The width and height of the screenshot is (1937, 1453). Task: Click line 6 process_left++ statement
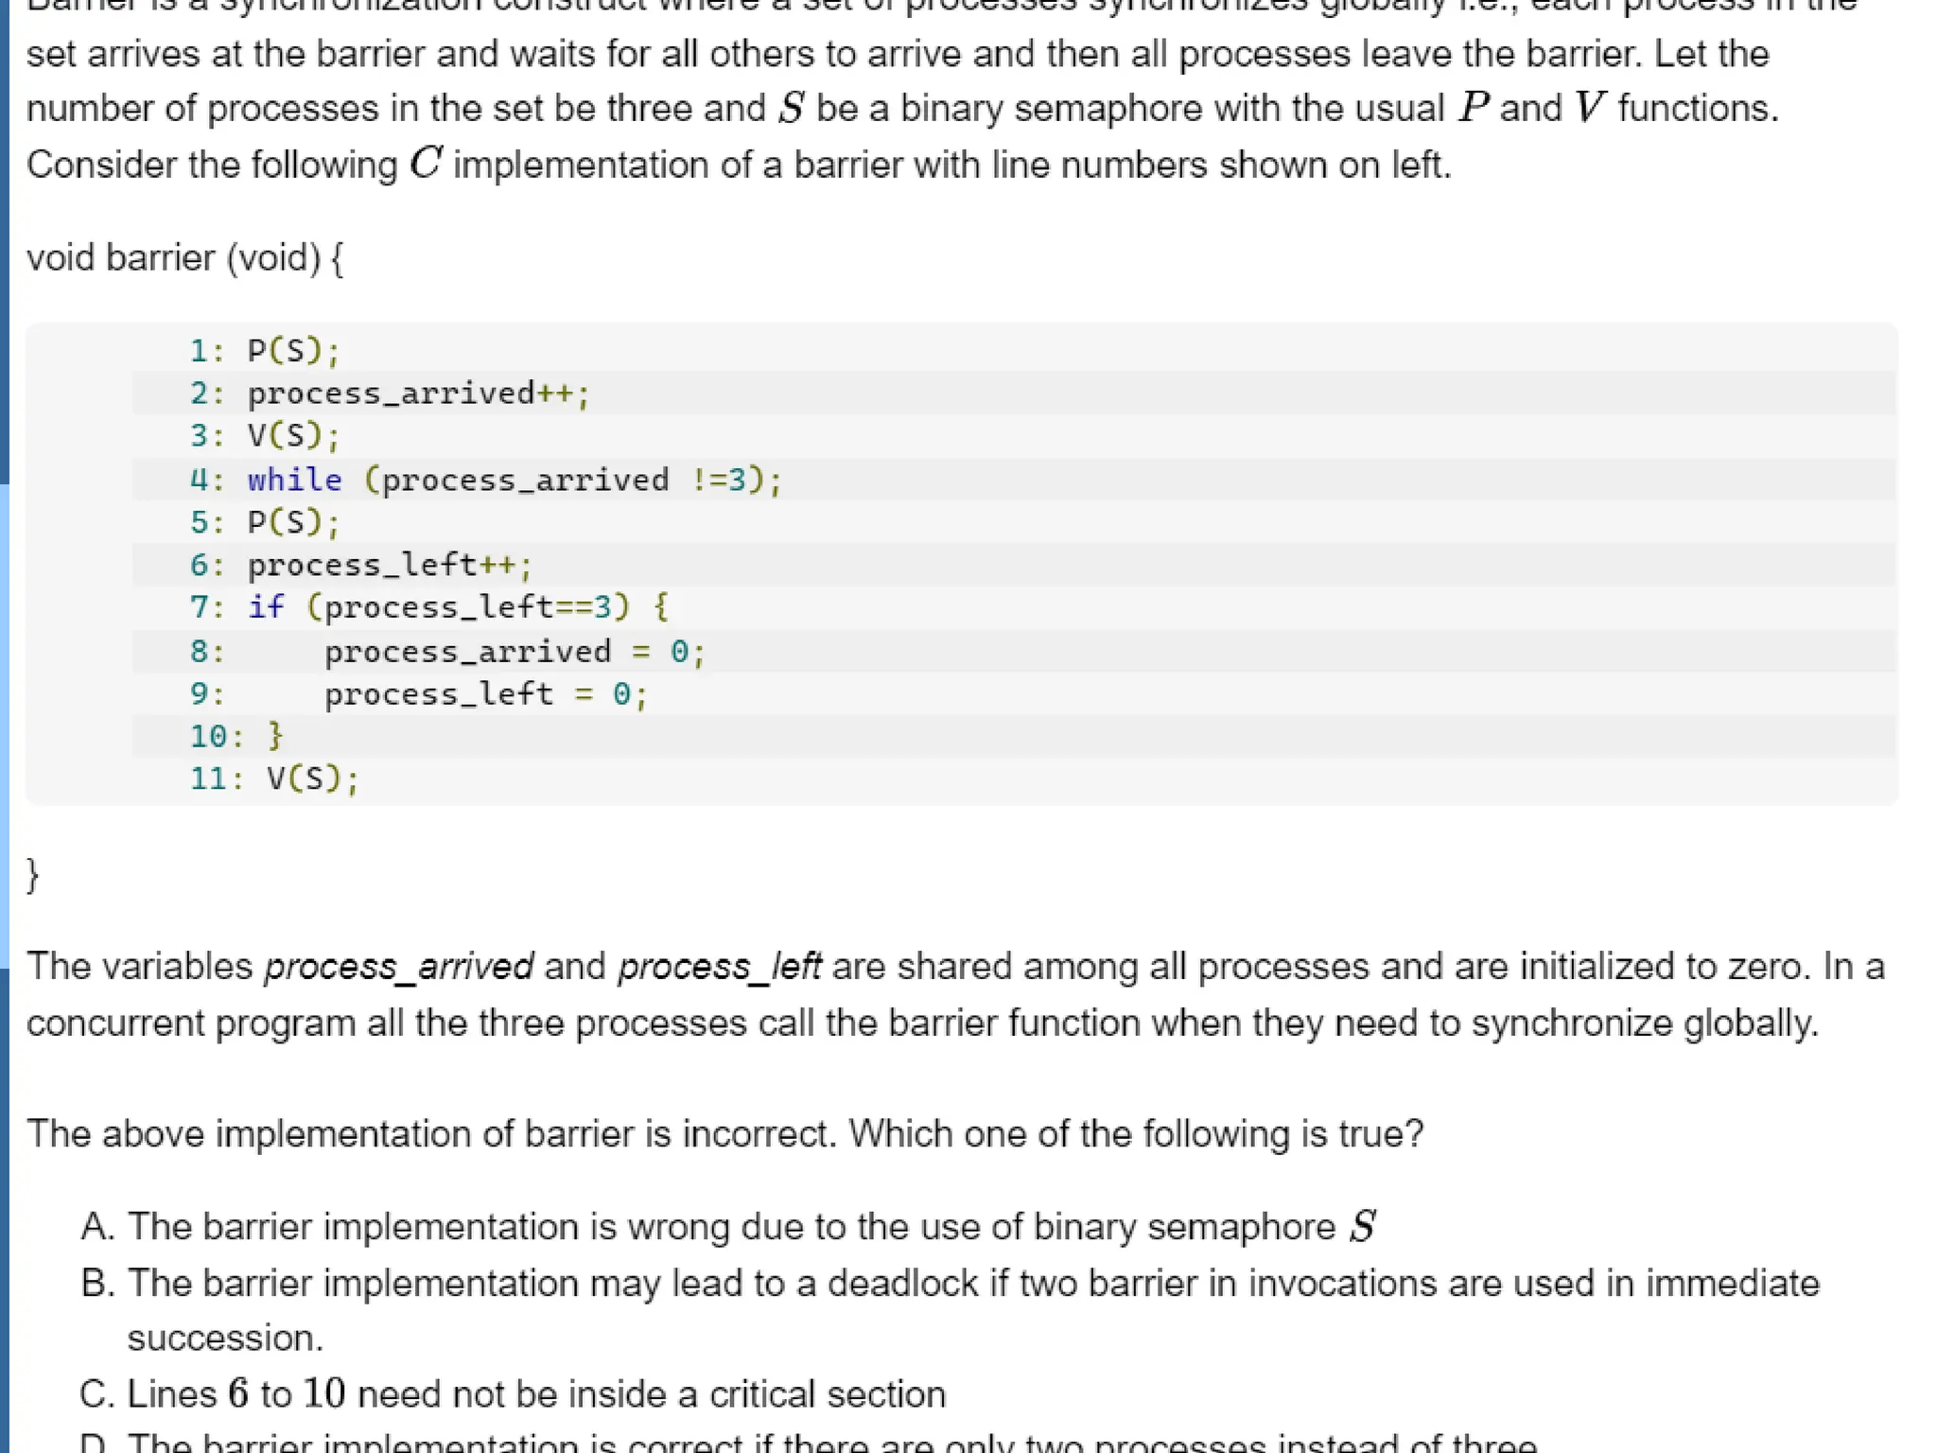[x=390, y=565]
